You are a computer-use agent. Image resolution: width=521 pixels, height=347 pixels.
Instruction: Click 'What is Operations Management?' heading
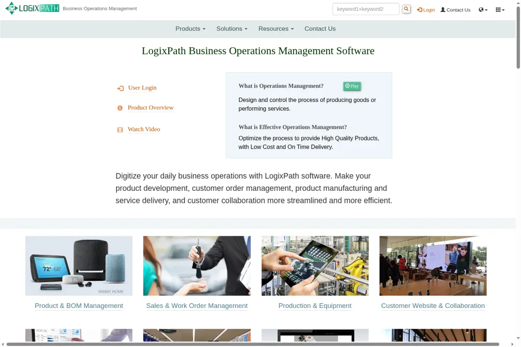(x=281, y=86)
